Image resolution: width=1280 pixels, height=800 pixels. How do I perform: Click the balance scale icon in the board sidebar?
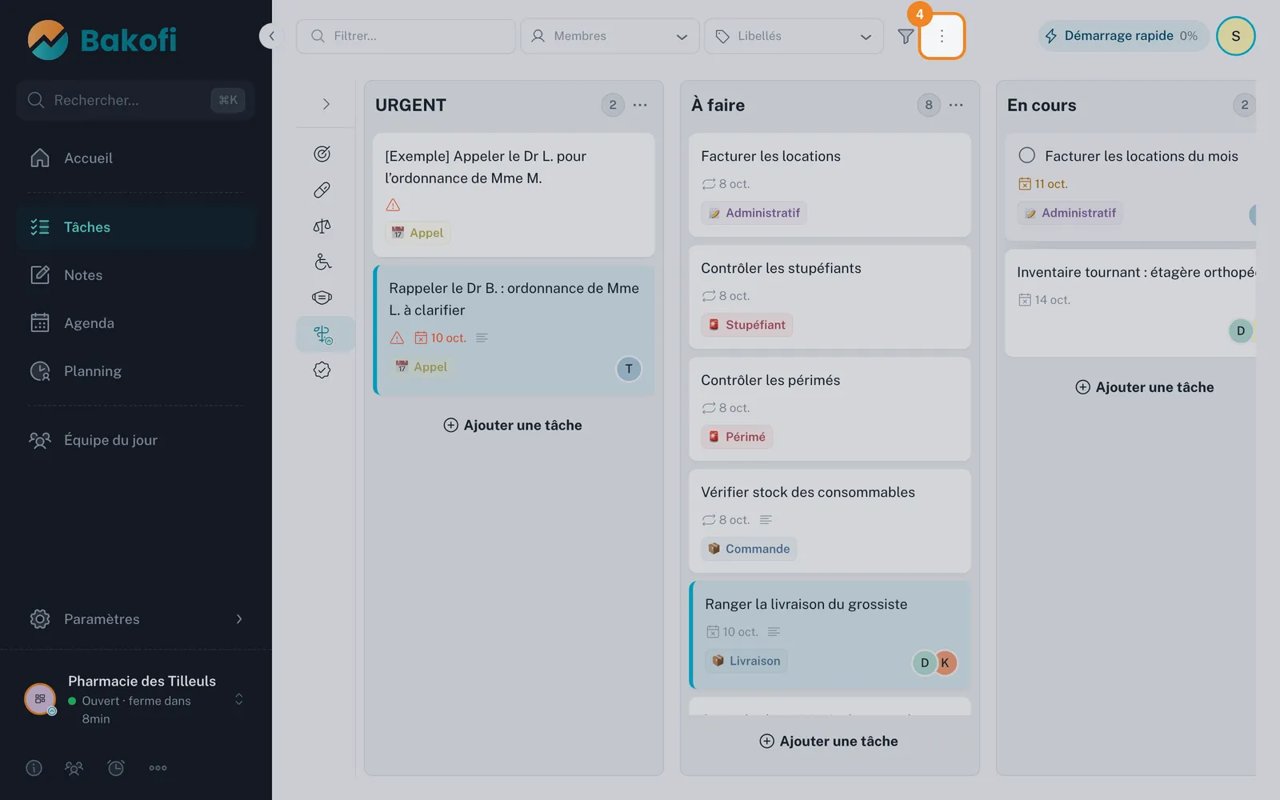pos(322,226)
